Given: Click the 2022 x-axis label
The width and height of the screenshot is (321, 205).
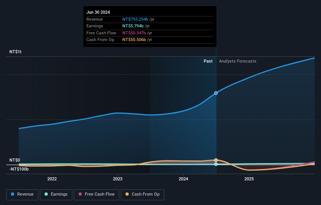Looking at the screenshot, I should pos(52,179).
